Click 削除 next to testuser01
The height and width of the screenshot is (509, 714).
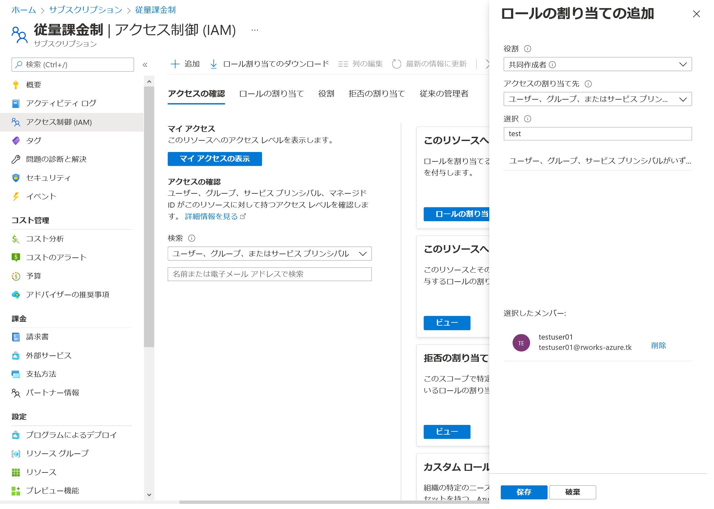coord(659,345)
